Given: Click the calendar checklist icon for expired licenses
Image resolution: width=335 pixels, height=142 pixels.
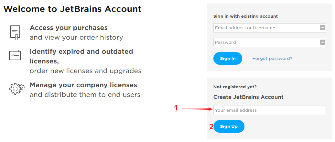Looking at the screenshot, I should click(x=15, y=55).
